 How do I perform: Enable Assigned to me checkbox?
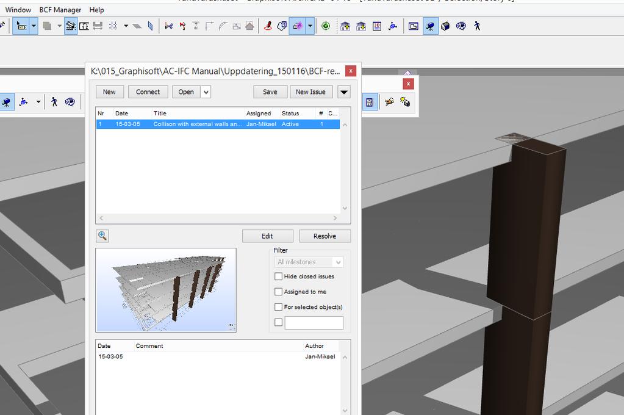pos(279,292)
